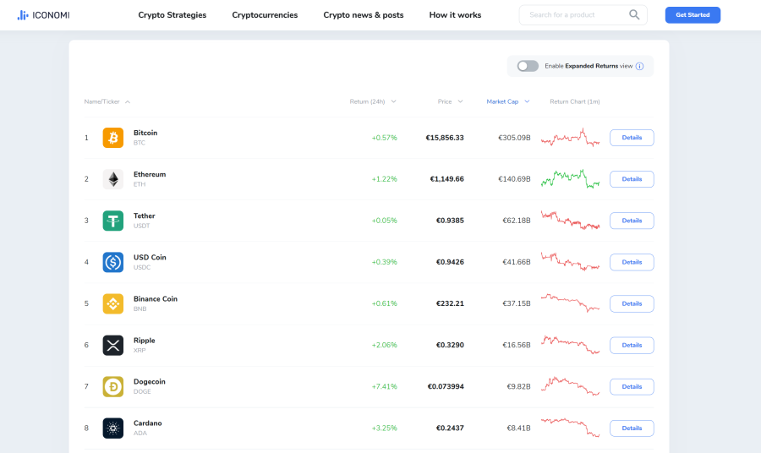Click the search magnifier icon
The width and height of the screenshot is (761, 453).
(634, 14)
